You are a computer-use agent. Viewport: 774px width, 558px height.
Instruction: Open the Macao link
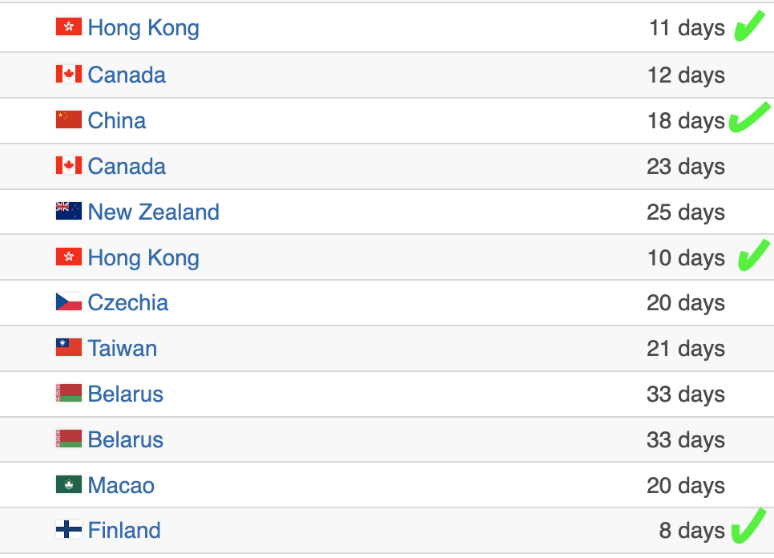(x=121, y=485)
